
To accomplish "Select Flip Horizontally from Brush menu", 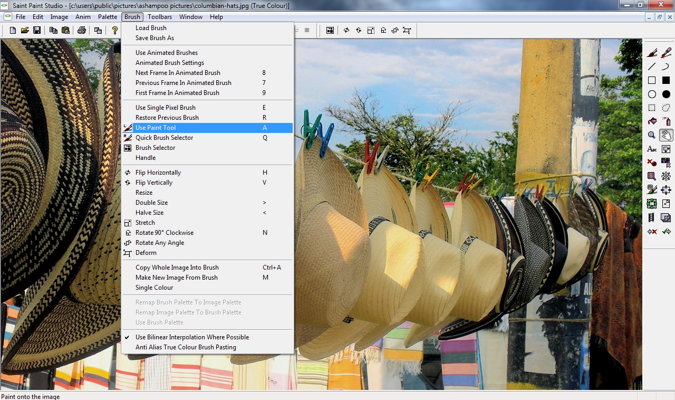I will click(158, 173).
